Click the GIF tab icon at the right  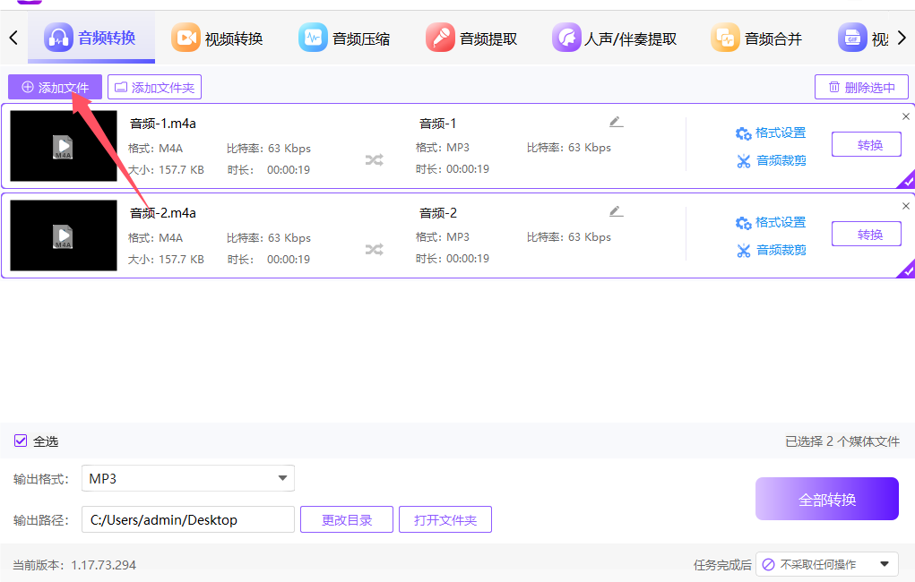pos(852,38)
